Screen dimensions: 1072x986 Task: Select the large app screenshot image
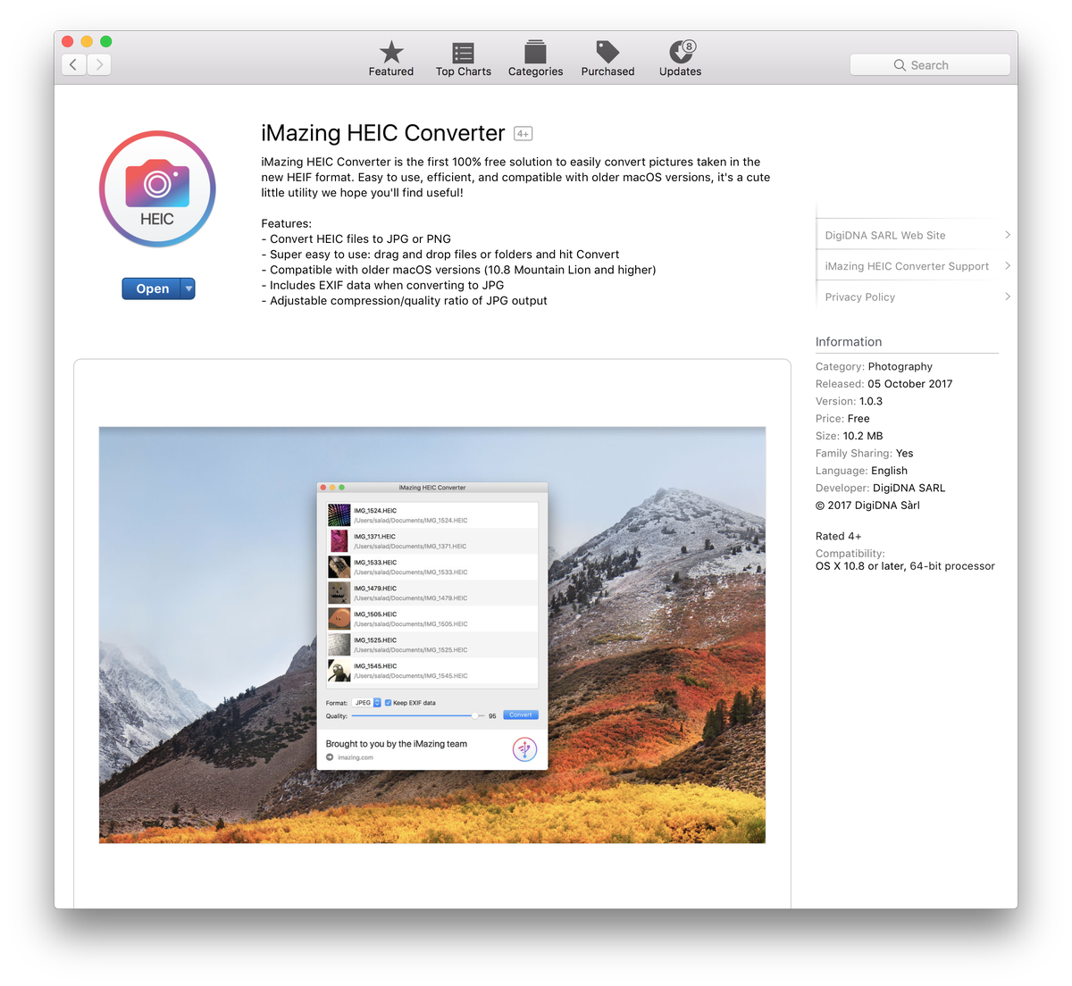pyautogui.click(x=432, y=635)
